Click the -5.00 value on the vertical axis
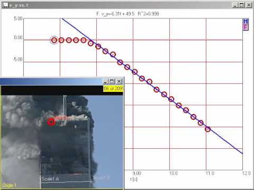This screenshot has width=254, height=190. click(18, 59)
